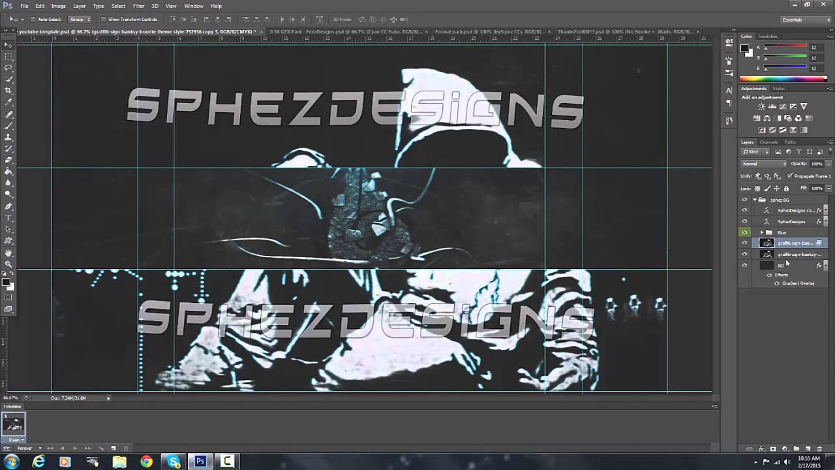Select the Zoom tool
The image size is (835, 470).
point(8,264)
